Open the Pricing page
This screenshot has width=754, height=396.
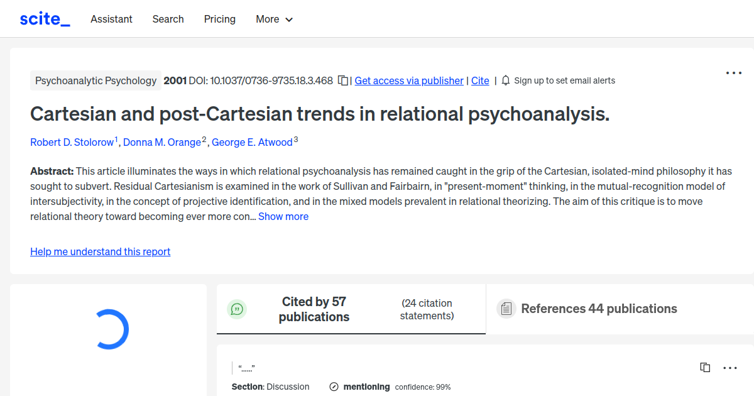pyautogui.click(x=219, y=19)
